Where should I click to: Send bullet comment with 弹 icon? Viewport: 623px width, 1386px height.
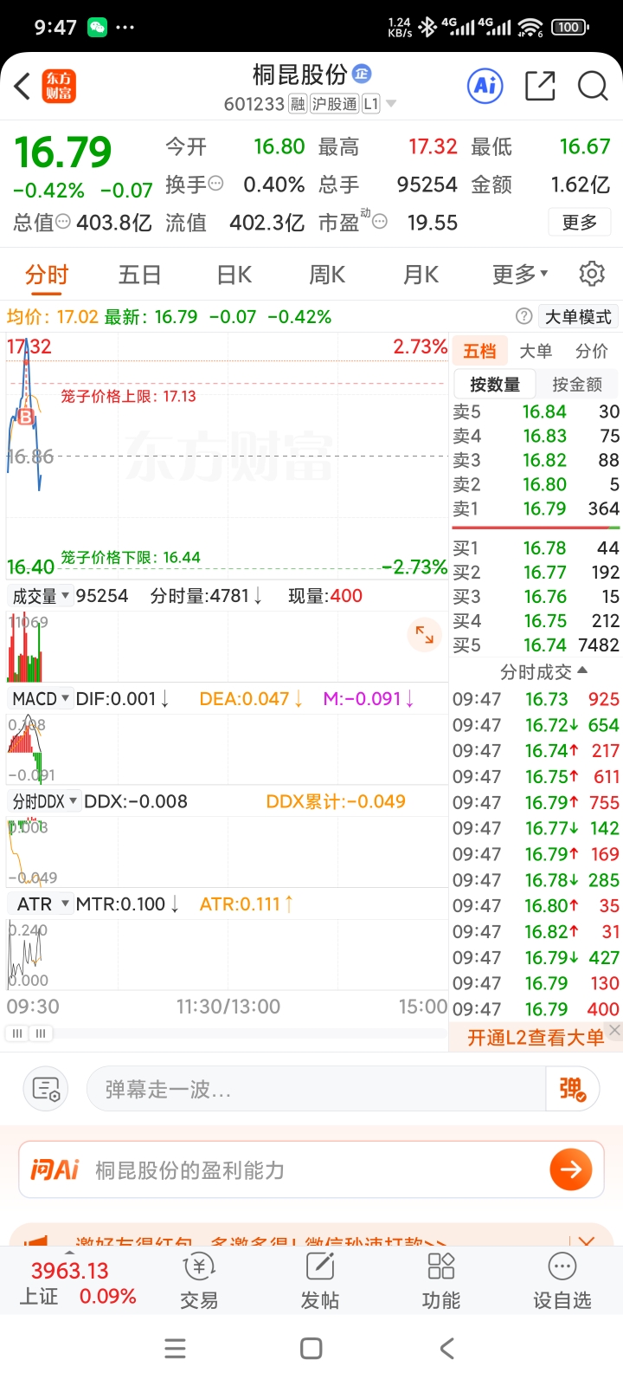pyautogui.click(x=572, y=1089)
